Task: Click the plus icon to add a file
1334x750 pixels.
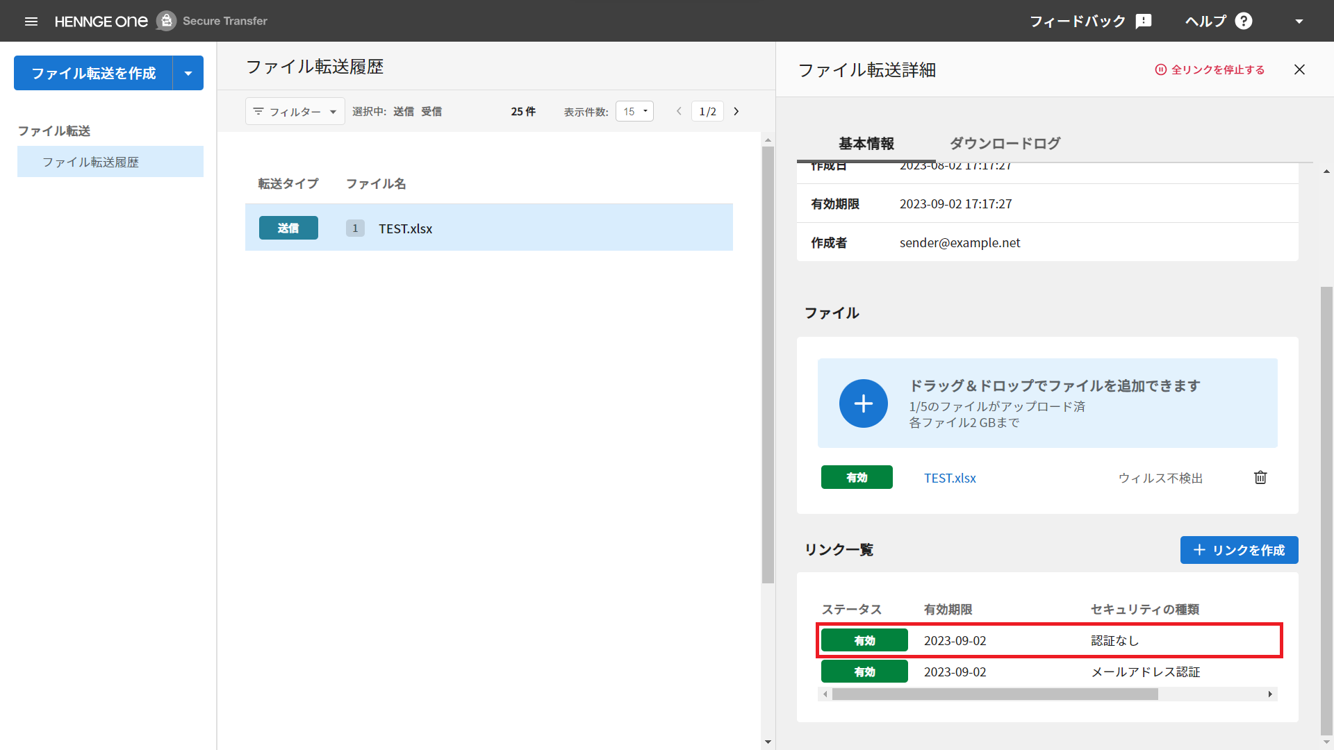Action: pyautogui.click(x=863, y=403)
